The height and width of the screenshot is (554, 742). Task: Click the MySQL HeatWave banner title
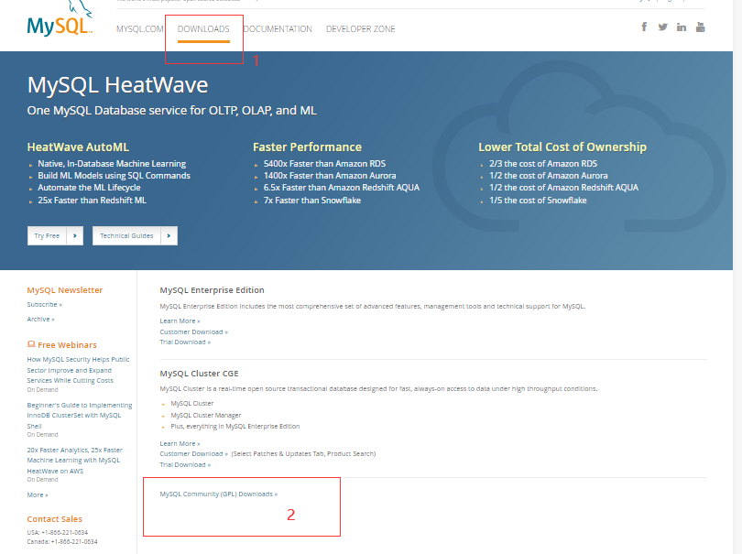[x=117, y=85]
